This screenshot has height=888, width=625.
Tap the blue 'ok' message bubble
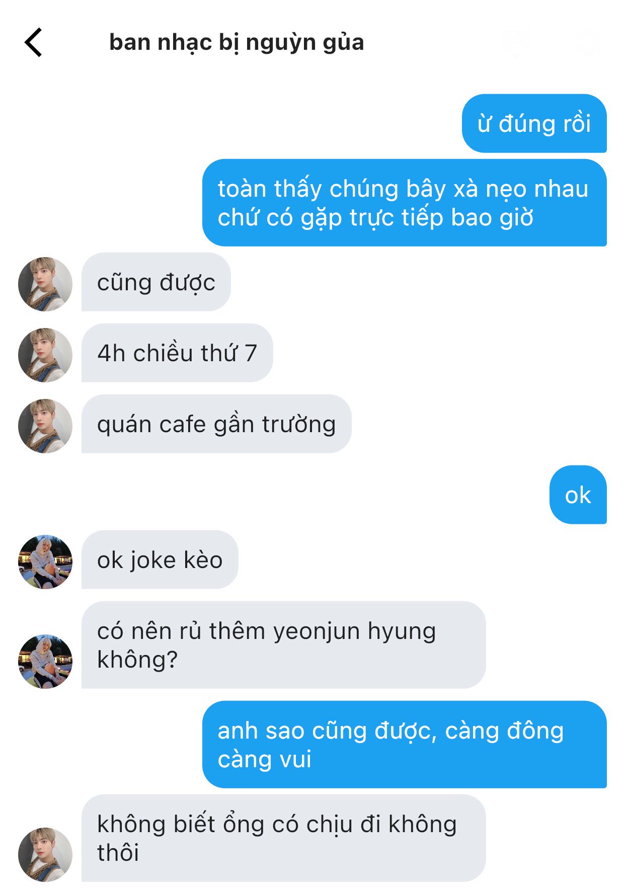[578, 495]
